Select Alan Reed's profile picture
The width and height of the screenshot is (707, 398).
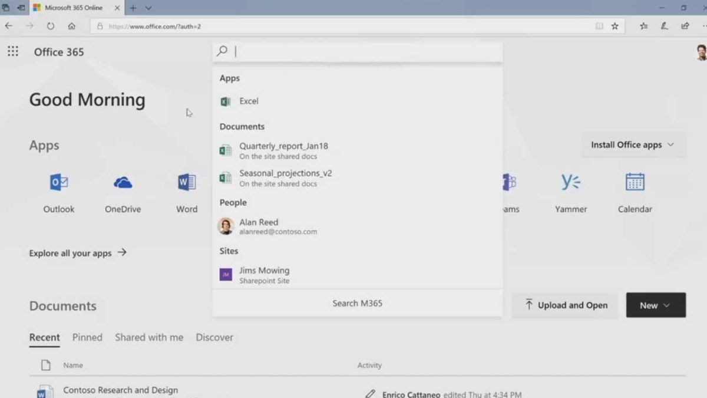(226, 226)
